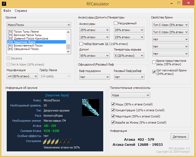
Task: Click the staff weapon image thumbnail
Action: tap(91, 107)
